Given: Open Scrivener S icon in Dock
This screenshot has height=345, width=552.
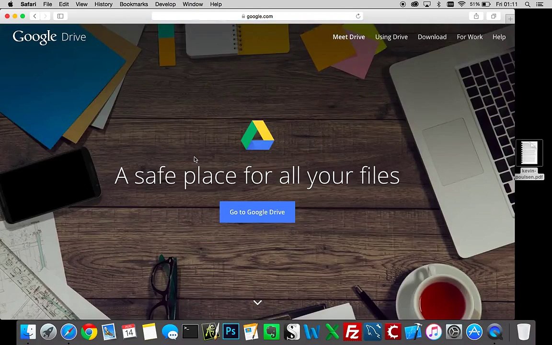Looking at the screenshot, I should point(292,332).
